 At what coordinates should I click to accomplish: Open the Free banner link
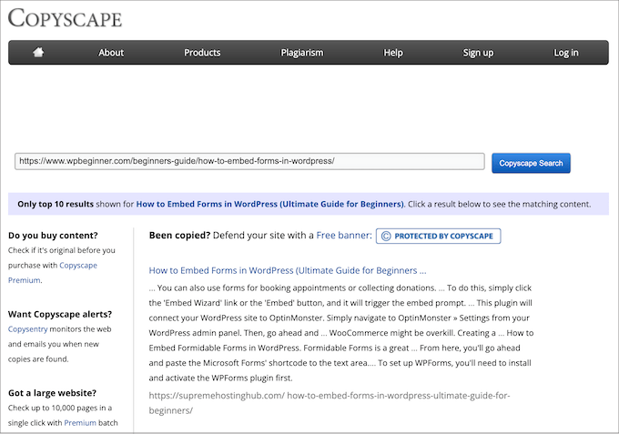pyautogui.click(x=343, y=236)
